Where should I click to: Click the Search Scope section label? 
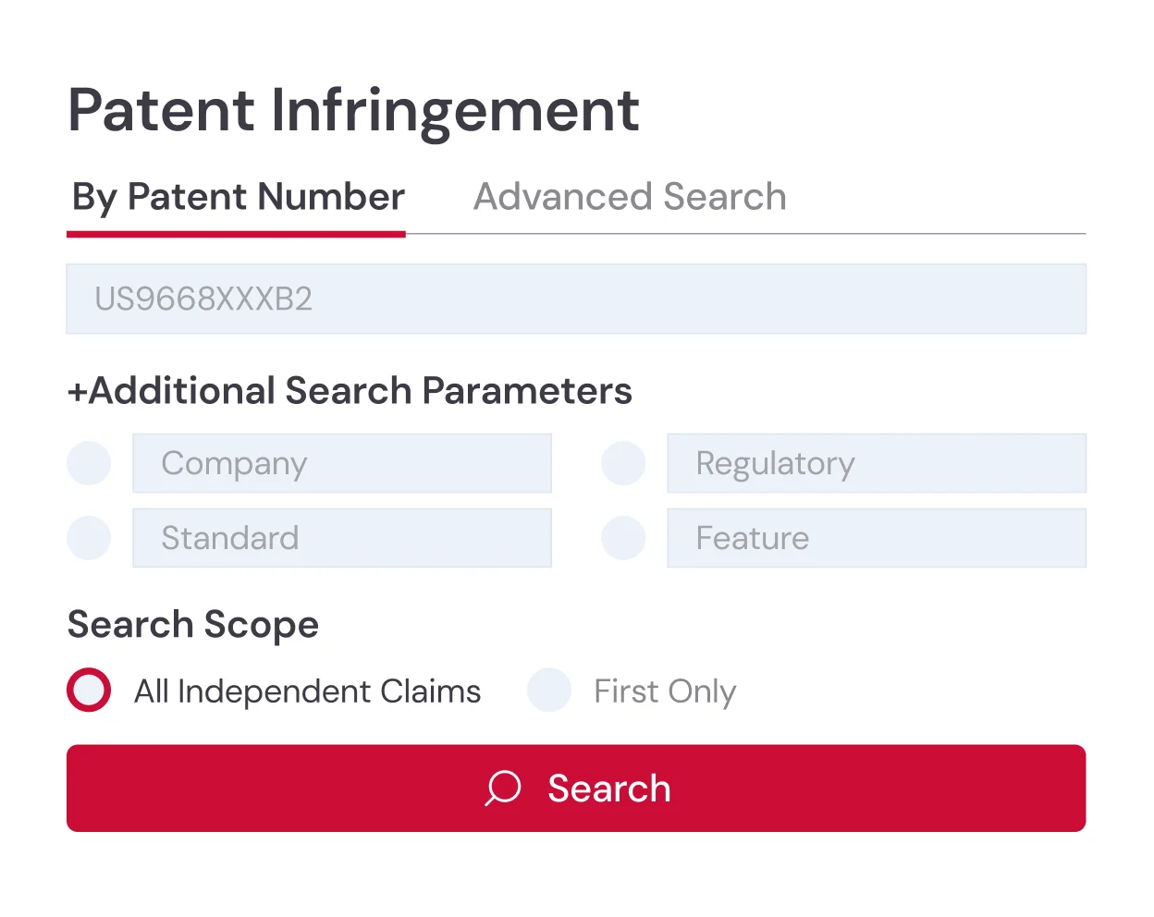pos(192,625)
